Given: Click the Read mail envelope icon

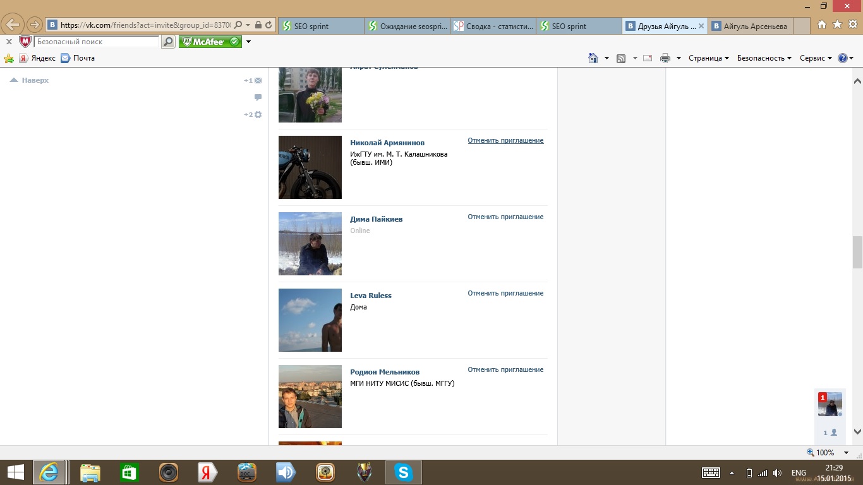Looking at the screenshot, I should 648,58.
